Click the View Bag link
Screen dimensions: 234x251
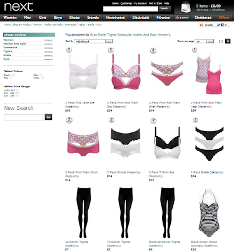pos(202,10)
